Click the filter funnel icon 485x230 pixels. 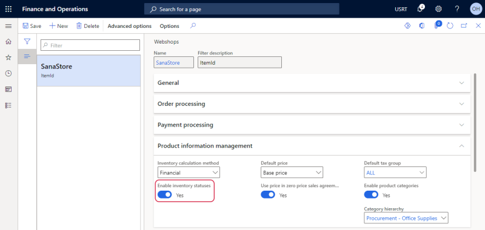click(x=27, y=41)
